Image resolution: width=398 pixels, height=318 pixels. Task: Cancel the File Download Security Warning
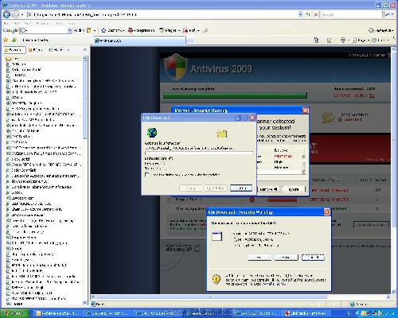pyautogui.click(x=313, y=258)
